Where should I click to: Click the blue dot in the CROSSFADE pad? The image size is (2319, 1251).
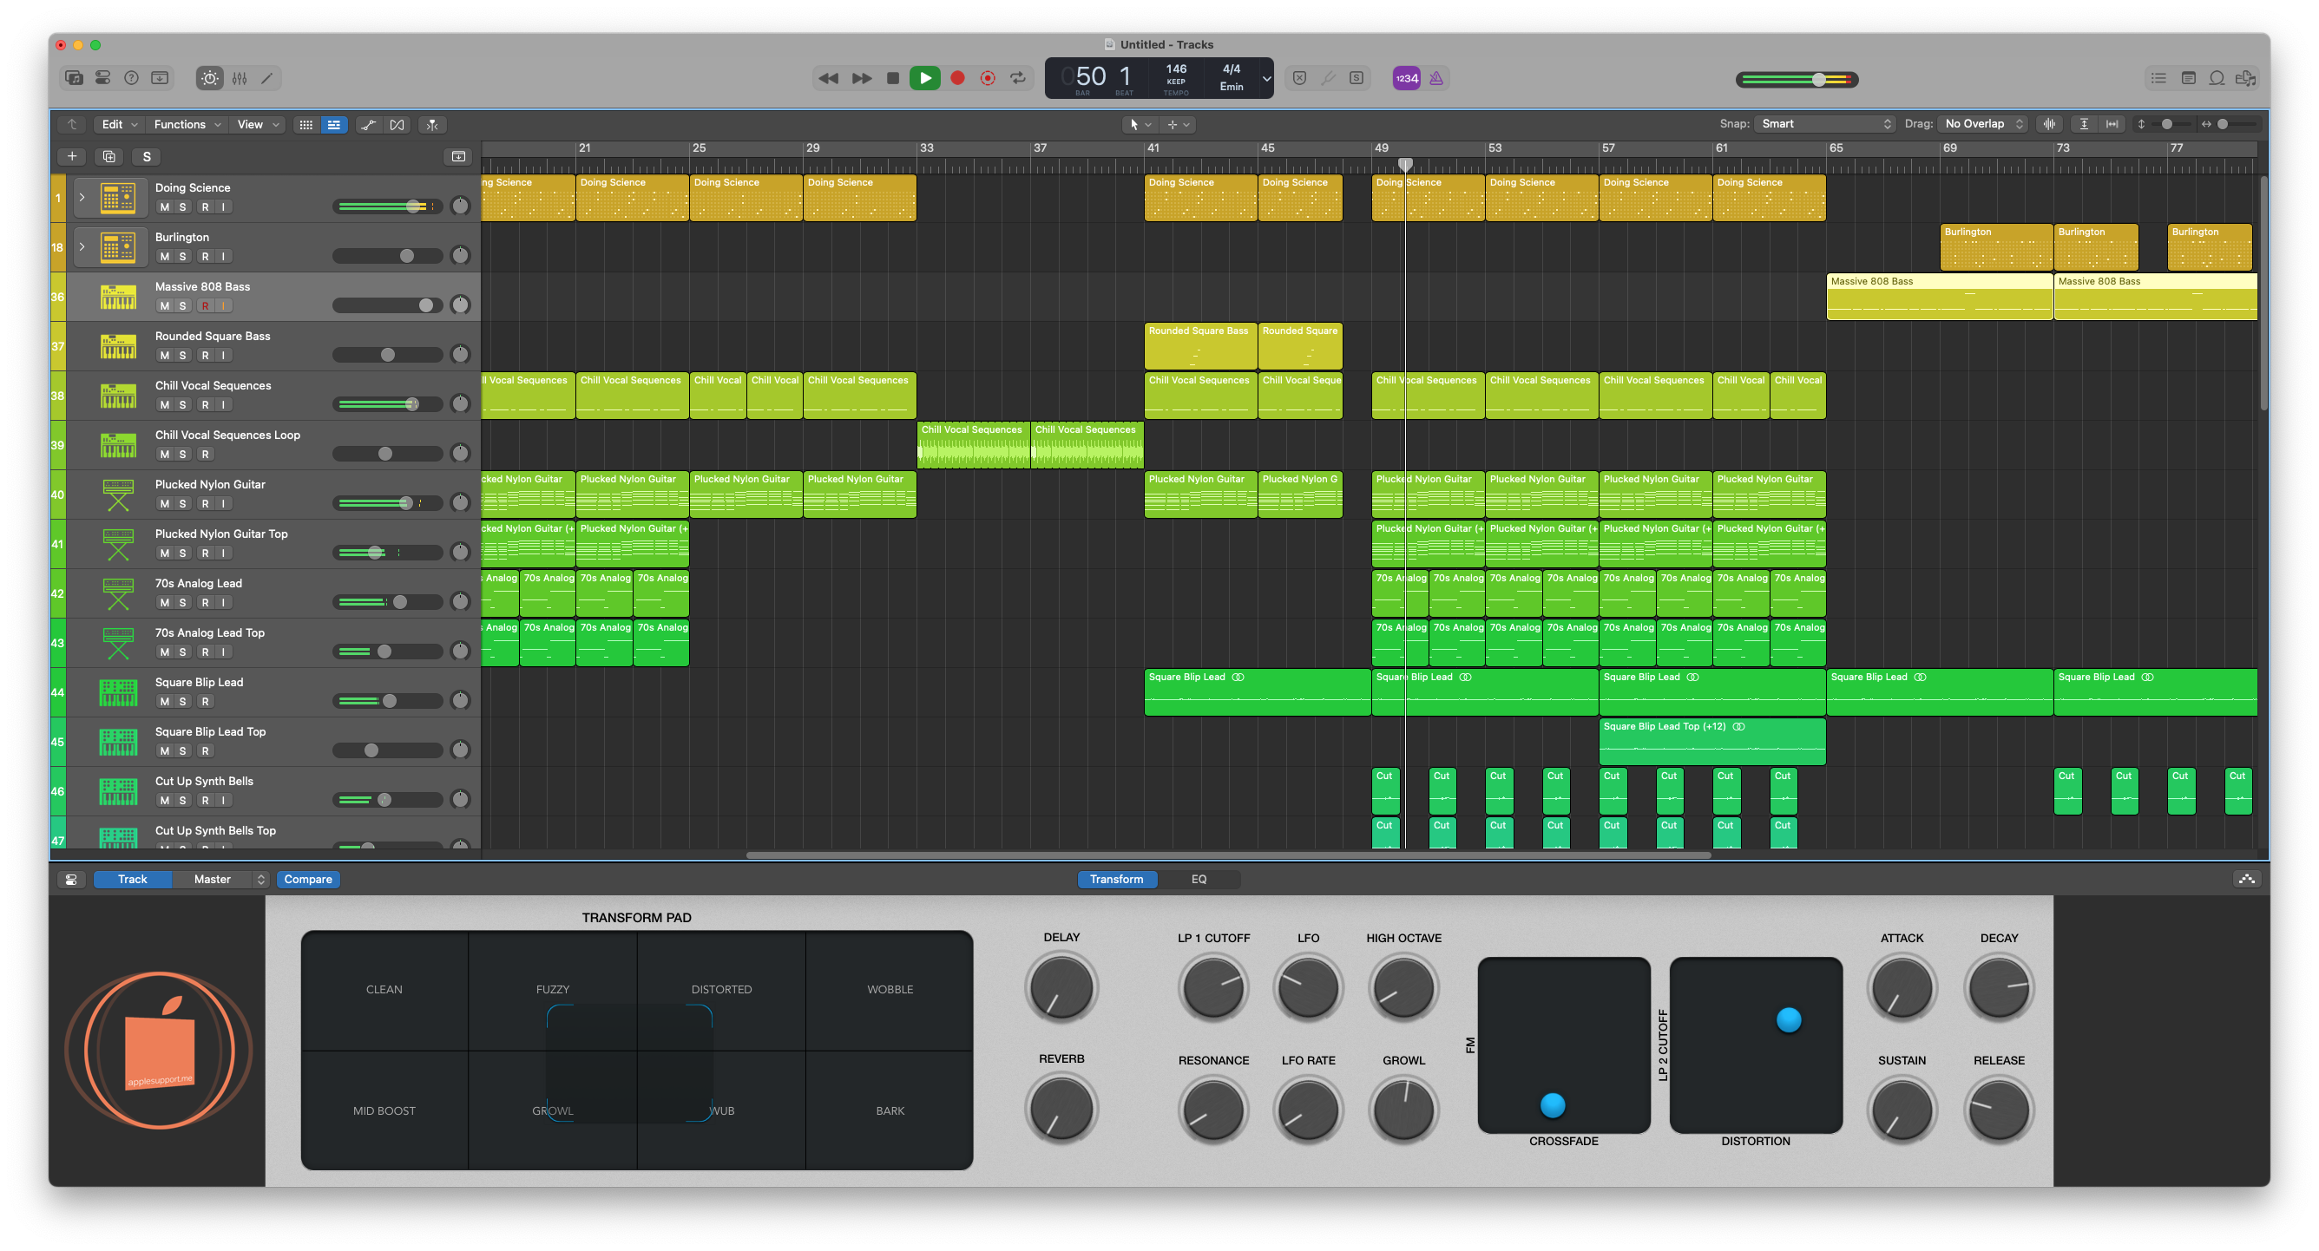tap(1552, 1105)
